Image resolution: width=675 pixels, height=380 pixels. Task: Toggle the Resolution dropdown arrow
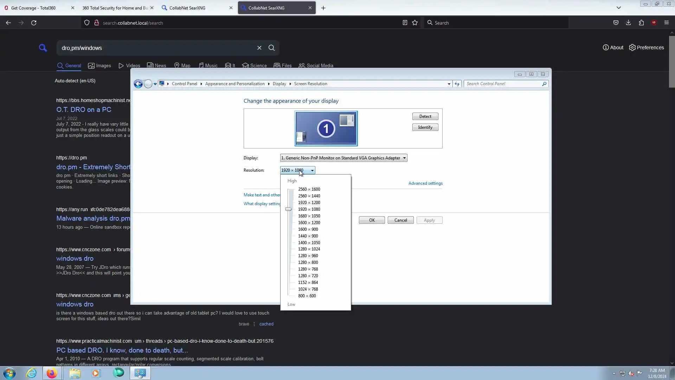312,170
